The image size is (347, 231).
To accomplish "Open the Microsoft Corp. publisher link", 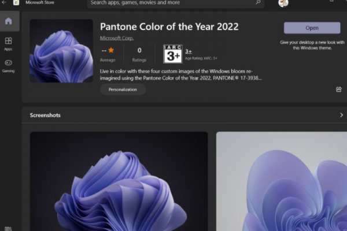I will click(x=116, y=38).
